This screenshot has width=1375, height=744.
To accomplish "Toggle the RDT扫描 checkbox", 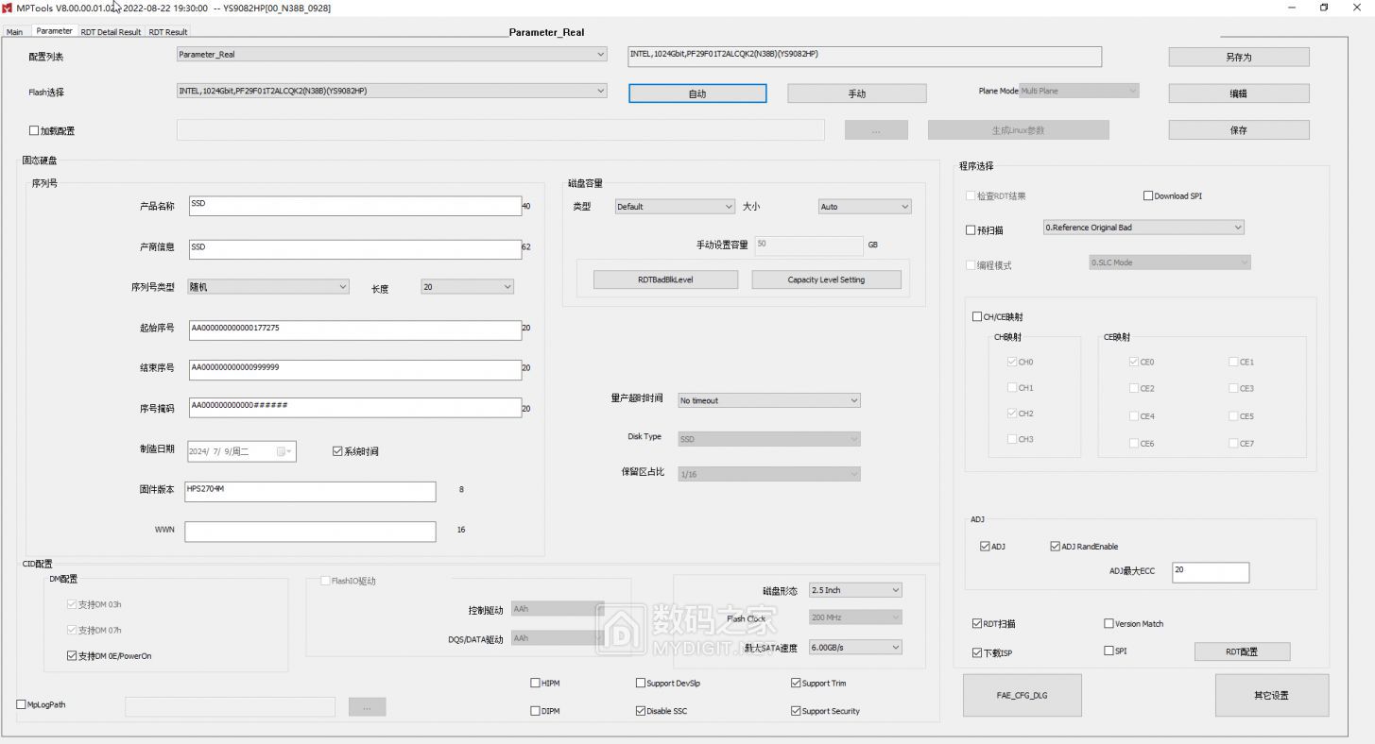I will [x=977, y=624].
